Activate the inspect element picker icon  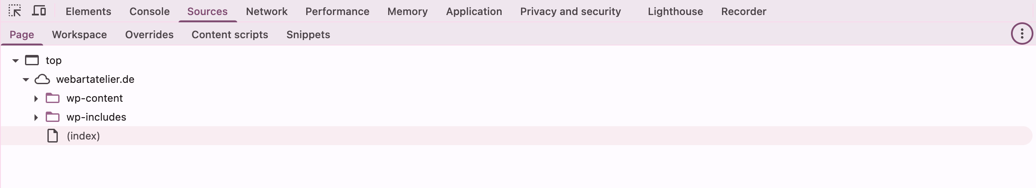coord(15,11)
